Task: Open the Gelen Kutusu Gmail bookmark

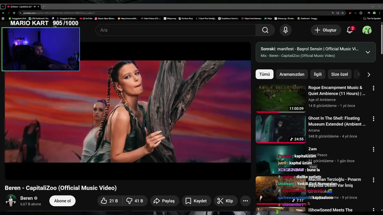Action: 151,19
